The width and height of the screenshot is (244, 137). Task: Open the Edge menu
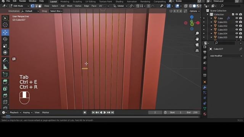[87, 6]
